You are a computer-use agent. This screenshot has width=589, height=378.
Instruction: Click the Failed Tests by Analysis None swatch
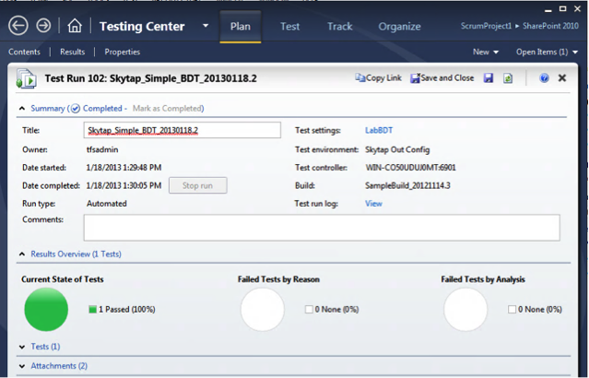tap(512, 309)
